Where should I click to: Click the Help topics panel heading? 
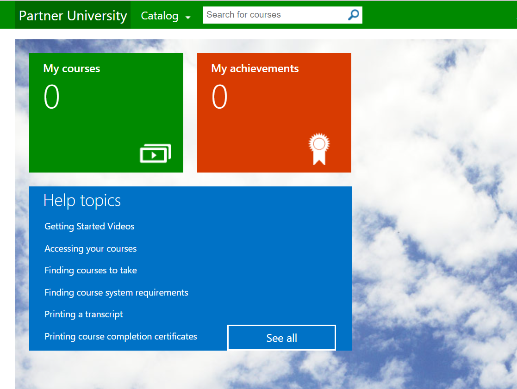pos(81,200)
